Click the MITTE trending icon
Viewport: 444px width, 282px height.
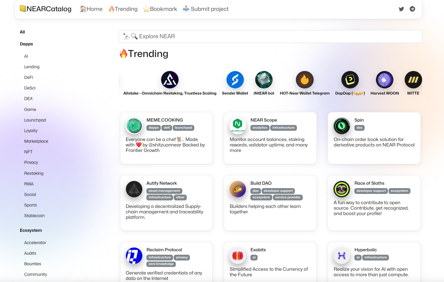pyautogui.click(x=413, y=80)
